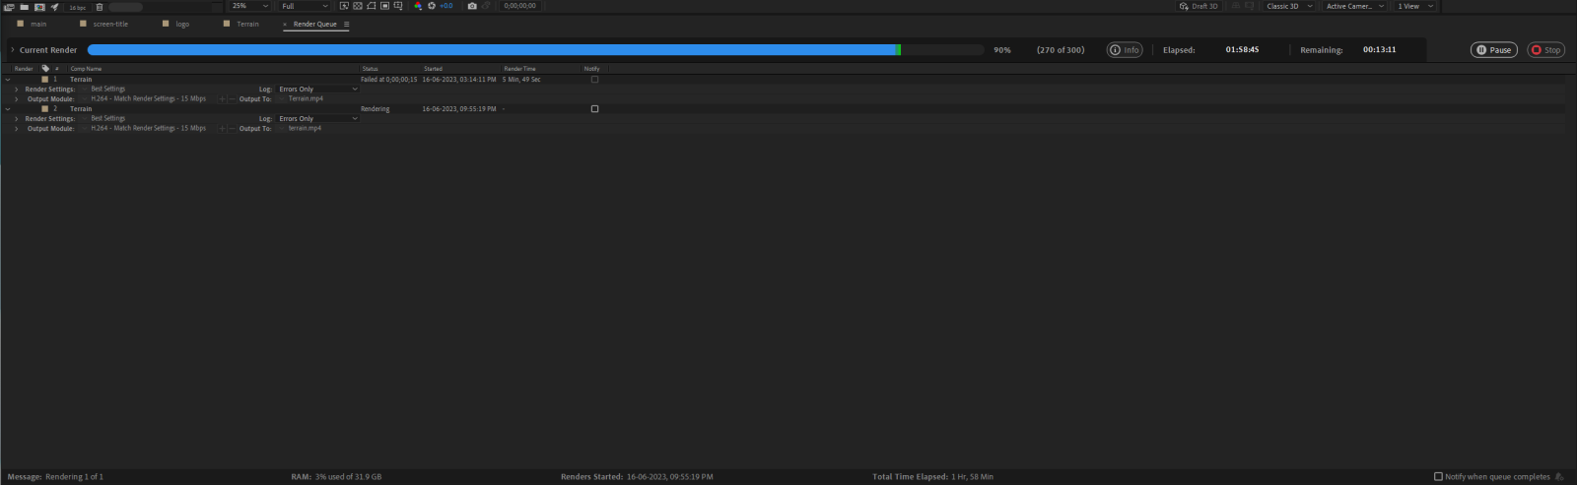The image size is (1577, 485).
Task: Expand the Current Render details chevron
Action: [12, 50]
